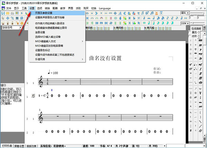This screenshot has width=207, height=148.
Task: Open the 字体符号 font symbol dropdown
Action: (x=21, y=28)
